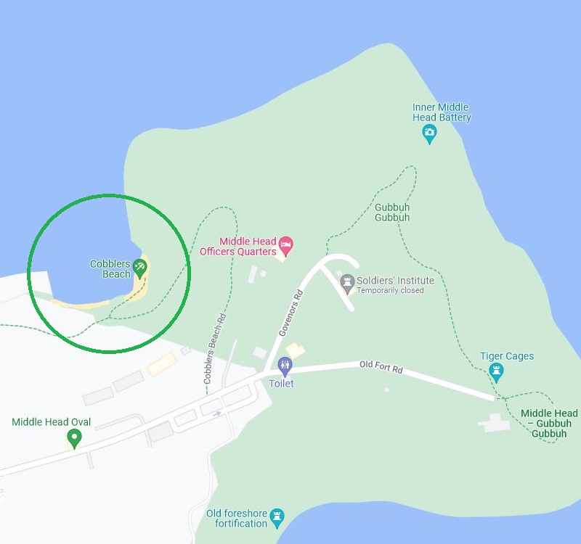
Task: Click the Gubbuh Gubbuh trail label
Action: [392, 213]
